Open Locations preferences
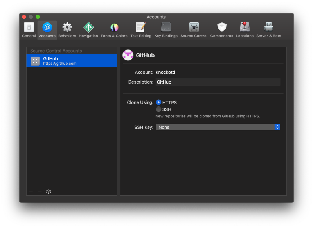Screen dimensions: 313x228 point(245,30)
